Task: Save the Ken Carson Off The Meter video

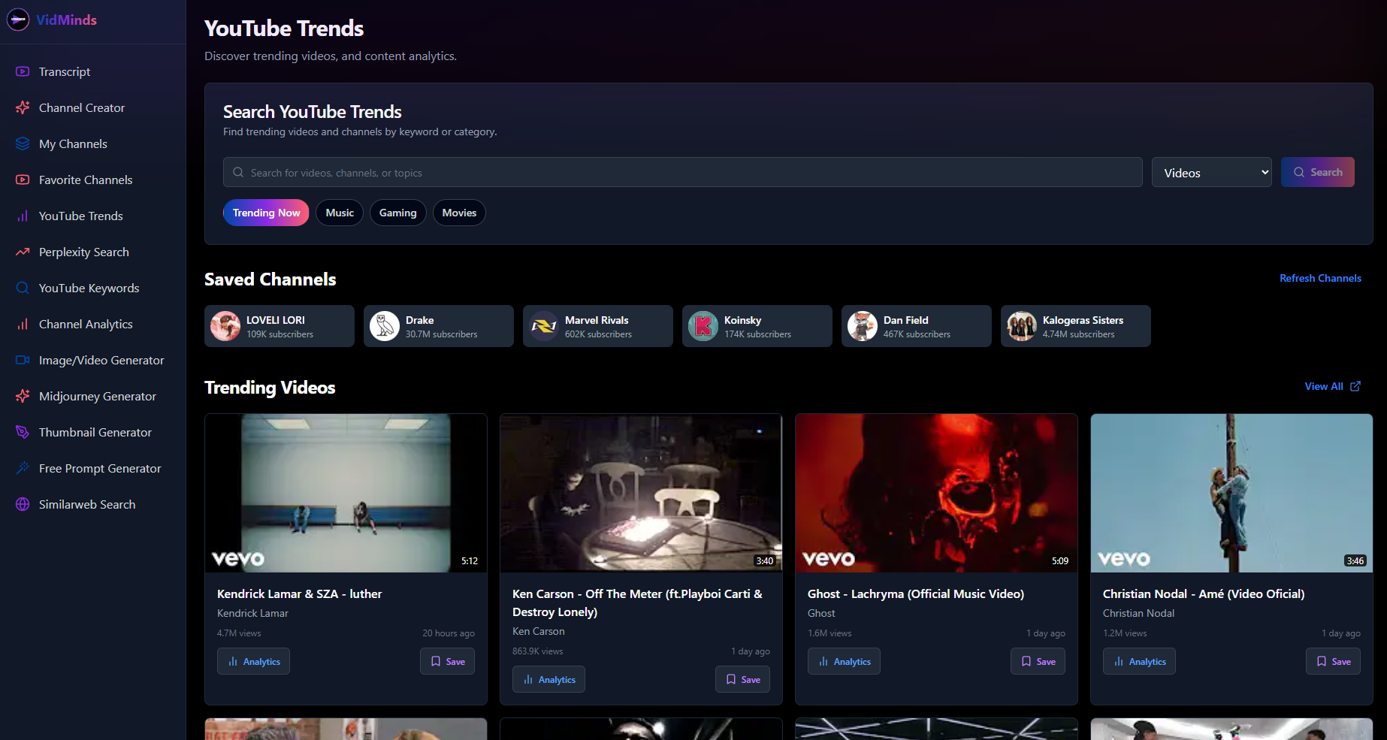Action: (x=742, y=679)
